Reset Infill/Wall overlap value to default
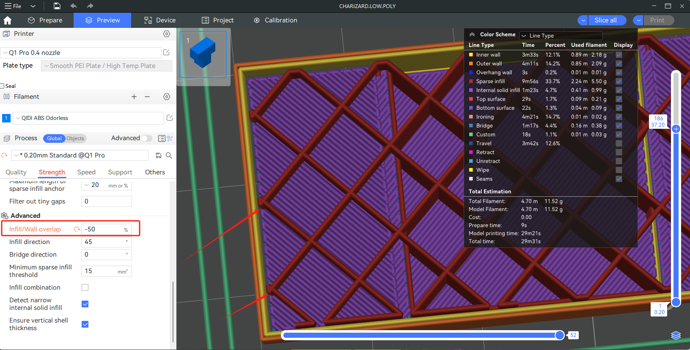The image size is (690, 350). pos(77,229)
